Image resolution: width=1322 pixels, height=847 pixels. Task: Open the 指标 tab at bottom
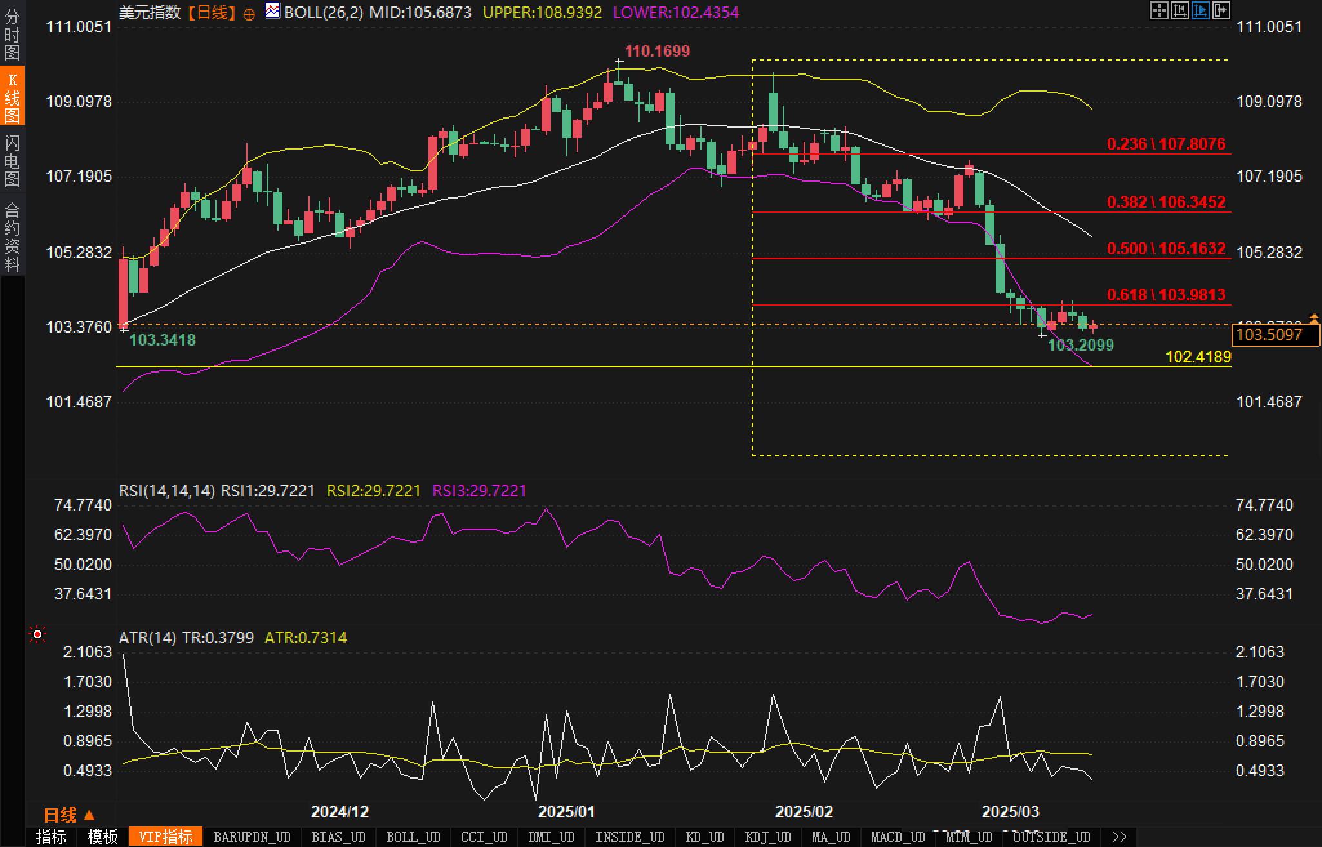coord(51,837)
